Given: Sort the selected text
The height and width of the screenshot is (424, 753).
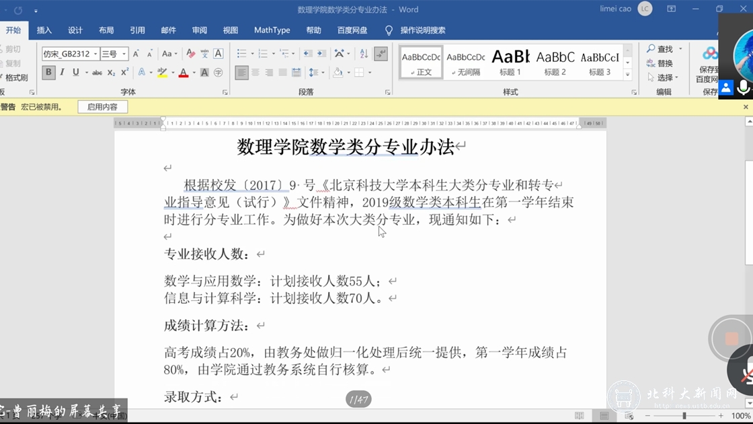Looking at the screenshot, I should coord(364,54).
